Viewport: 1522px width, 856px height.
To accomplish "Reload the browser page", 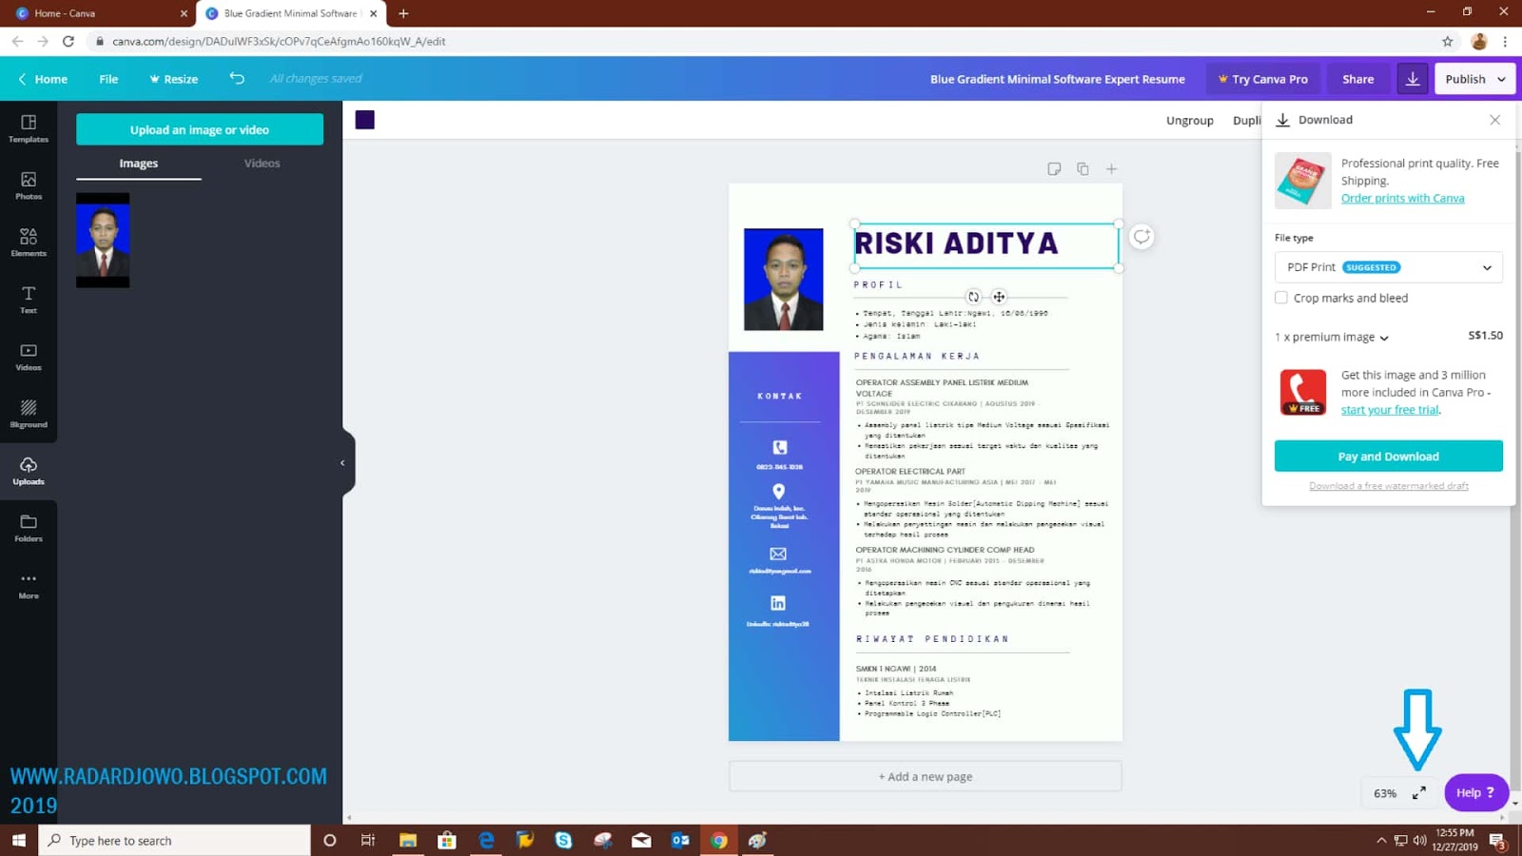I will click(68, 41).
